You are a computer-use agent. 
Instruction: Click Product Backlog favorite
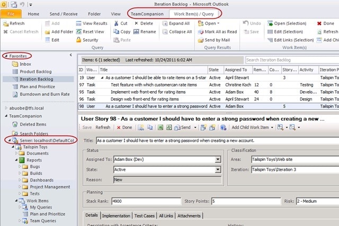pyautogui.click(x=35, y=72)
